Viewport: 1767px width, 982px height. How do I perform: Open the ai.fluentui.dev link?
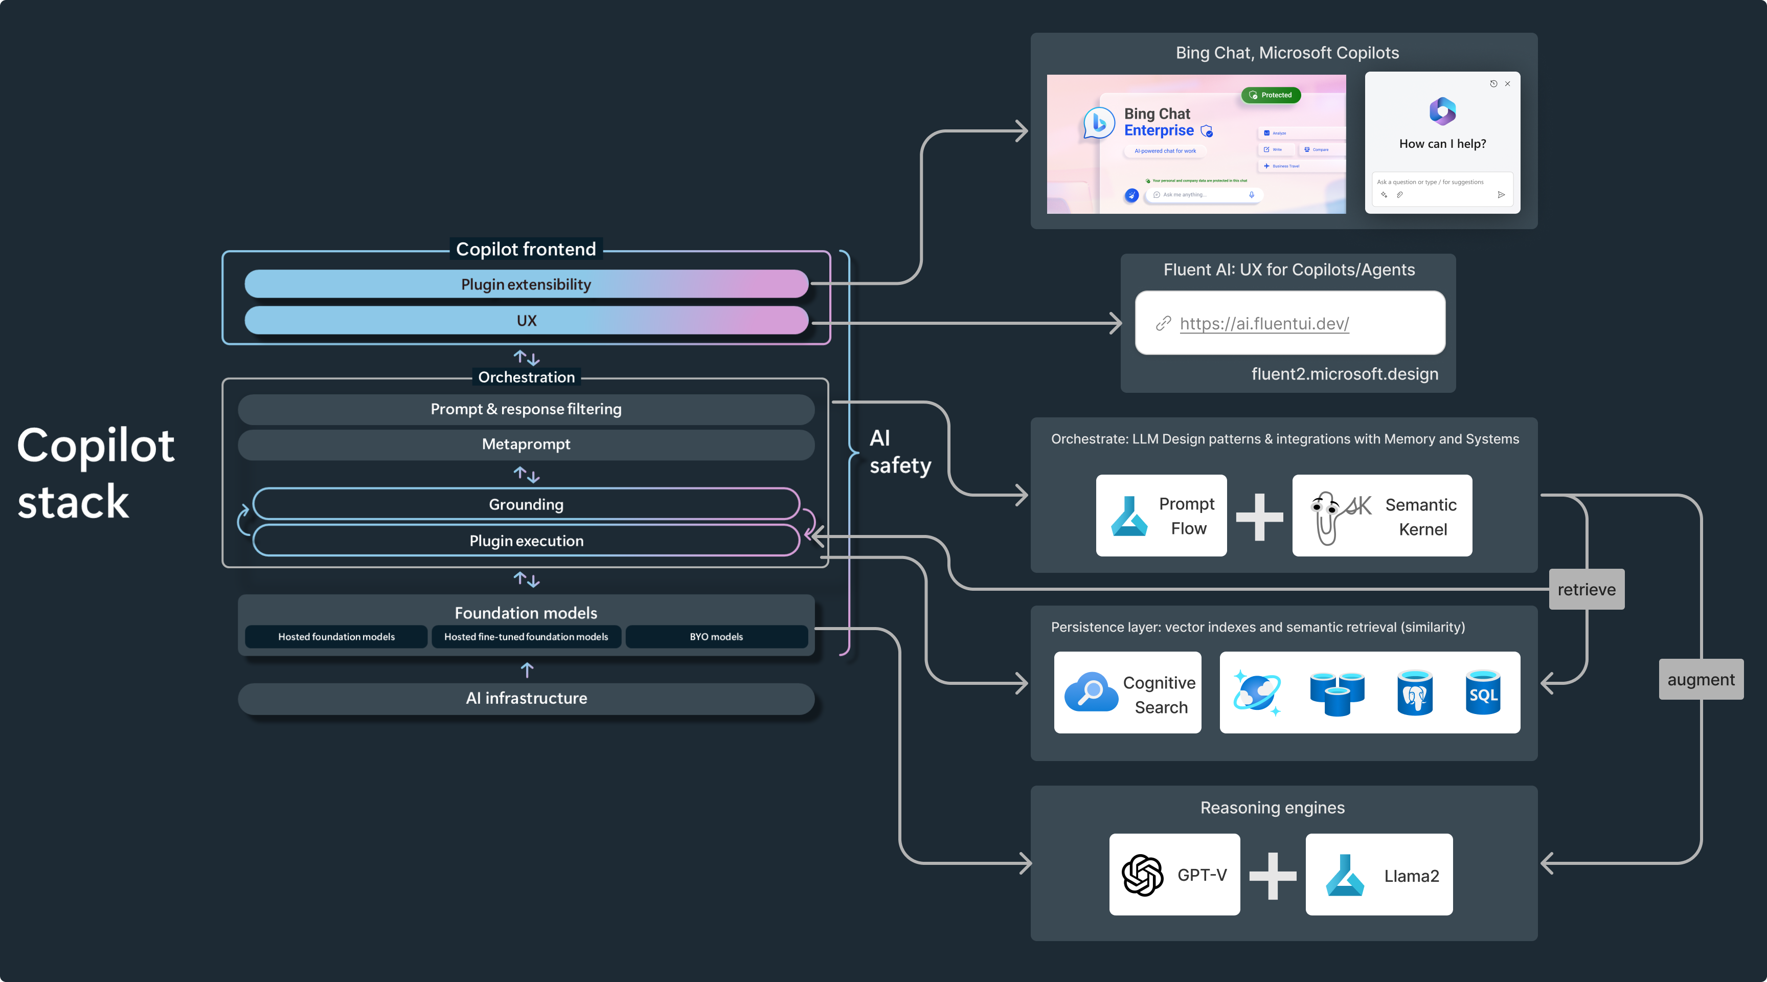[x=1263, y=323]
